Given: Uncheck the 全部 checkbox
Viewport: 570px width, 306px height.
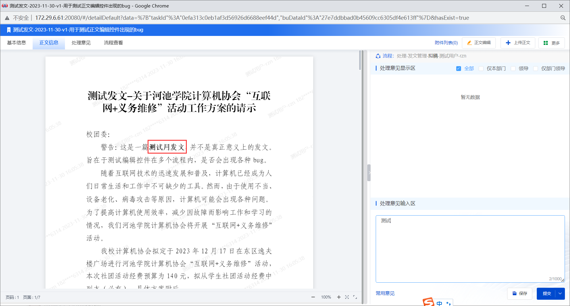Looking at the screenshot, I should (x=458, y=69).
